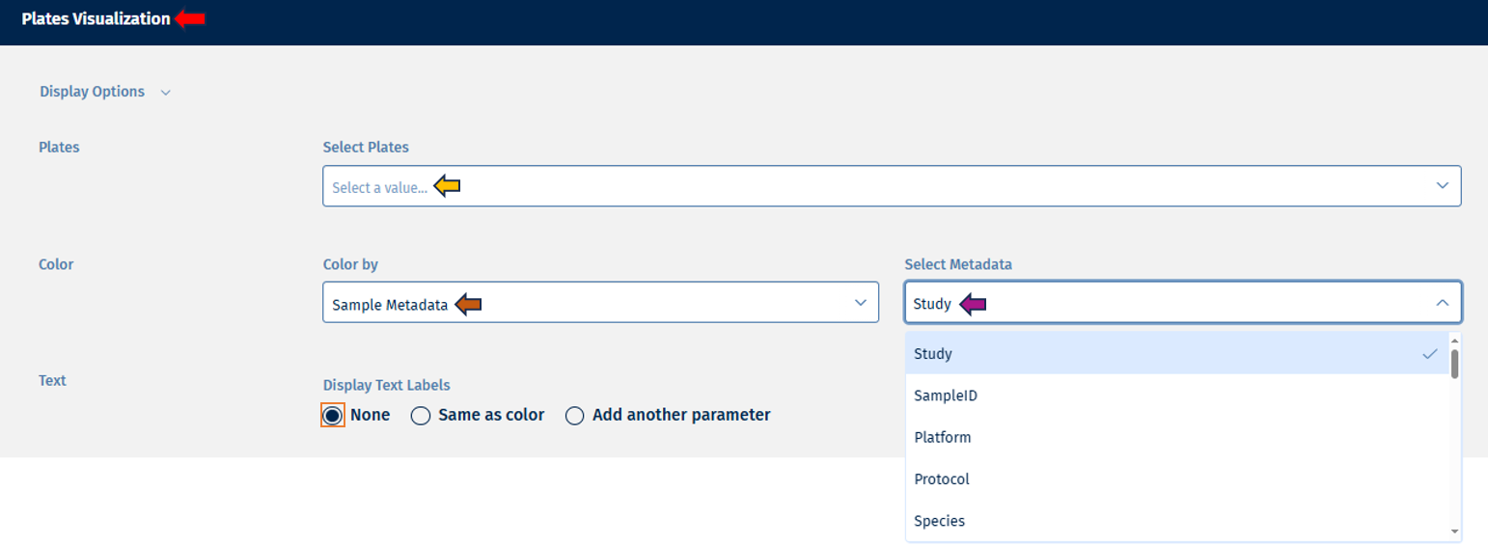Screen dimensions: 1488x546
Task: Expand the Color by dropdown chevron
Action: coord(861,303)
